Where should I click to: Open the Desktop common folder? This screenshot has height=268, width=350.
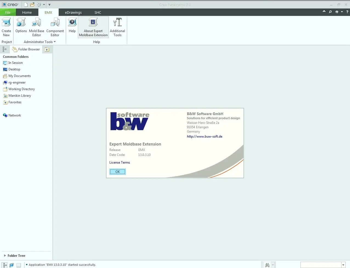[12, 69]
